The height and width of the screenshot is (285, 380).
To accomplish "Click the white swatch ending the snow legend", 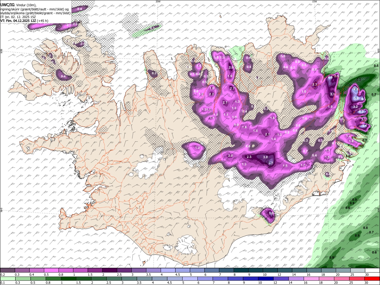I will [x=372, y=270].
